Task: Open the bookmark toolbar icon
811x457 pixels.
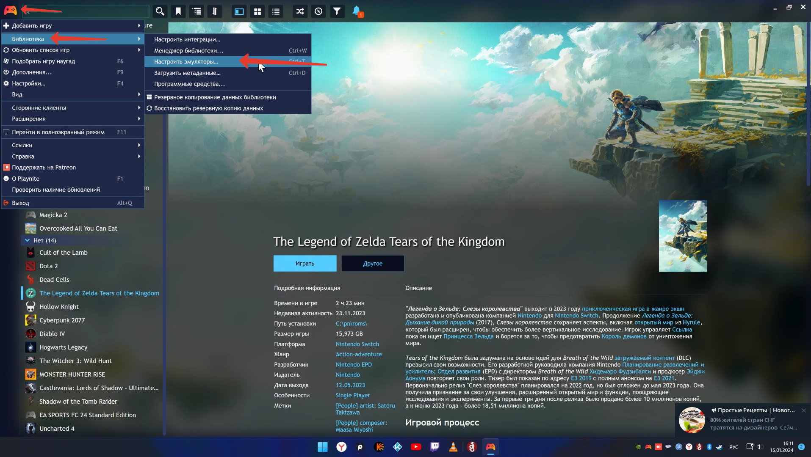Action: coord(178,11)
